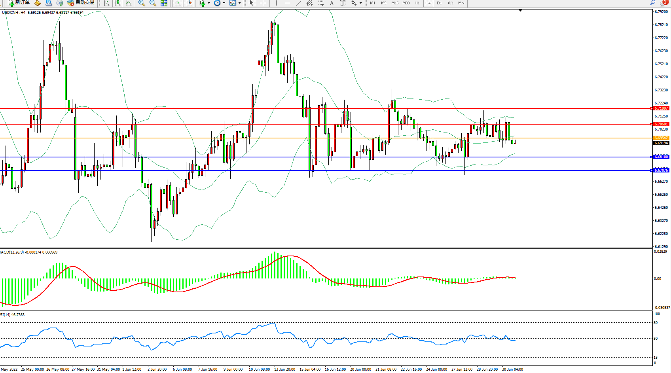Select the text label tool
The image size is (671, 373).
[x=343, y=3]
